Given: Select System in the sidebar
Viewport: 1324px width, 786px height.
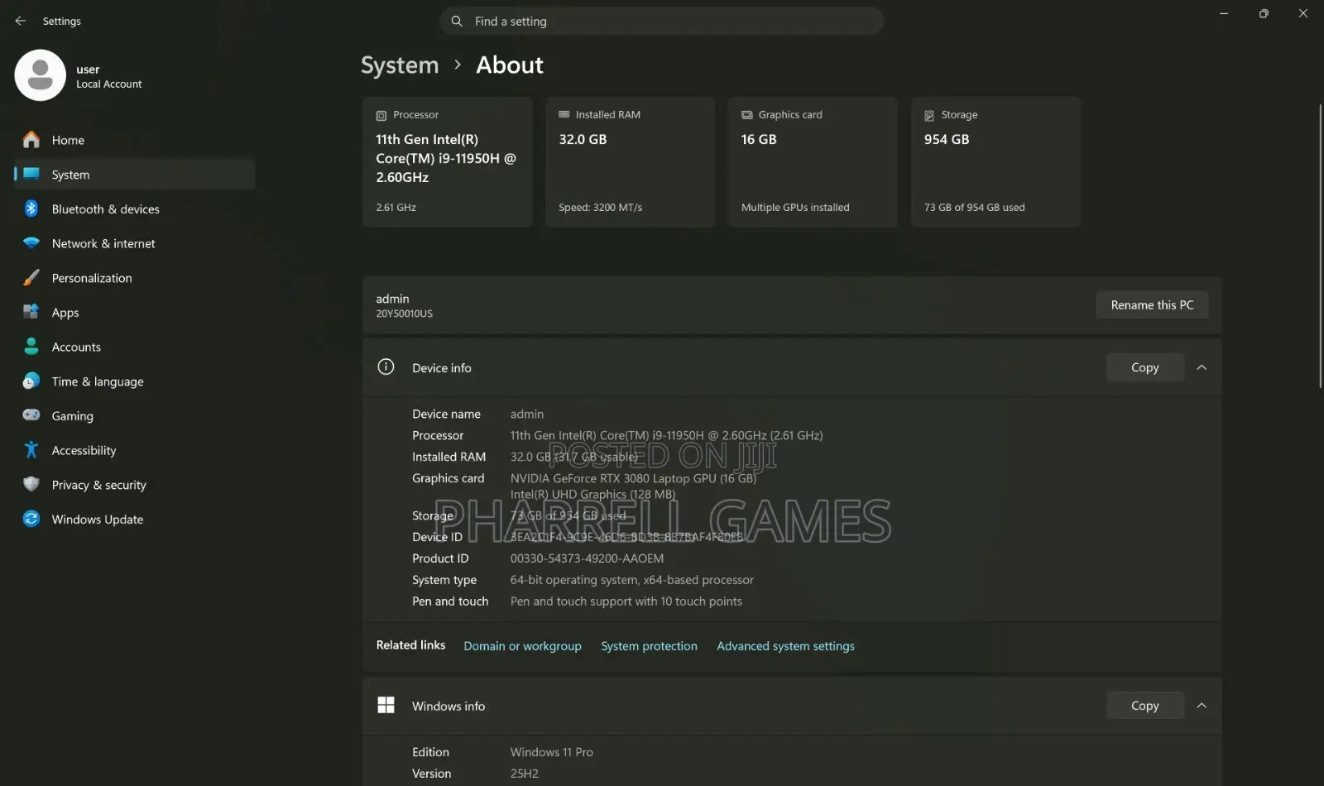Looking at the screenshot, I should click(x=135, y=175).
